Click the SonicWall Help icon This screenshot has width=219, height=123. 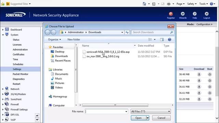coord(195,14)
